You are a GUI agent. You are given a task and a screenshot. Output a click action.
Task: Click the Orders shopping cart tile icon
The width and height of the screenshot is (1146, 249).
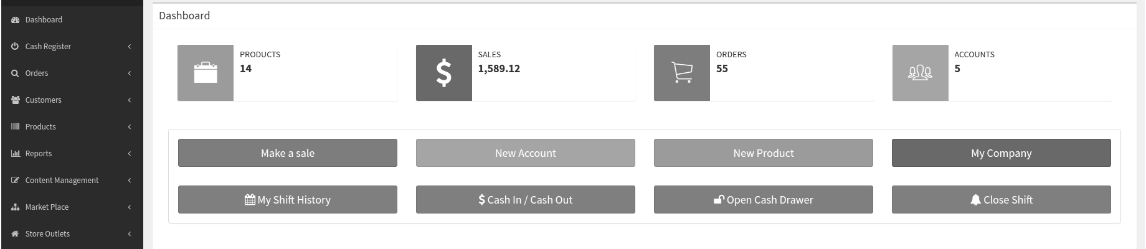click(x=682, y=73)
